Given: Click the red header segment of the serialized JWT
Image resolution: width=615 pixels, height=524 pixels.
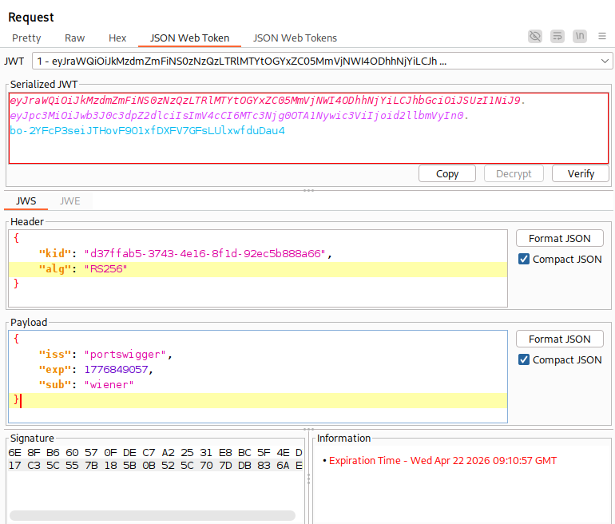Looking at the screenshot, I should 267,101.
